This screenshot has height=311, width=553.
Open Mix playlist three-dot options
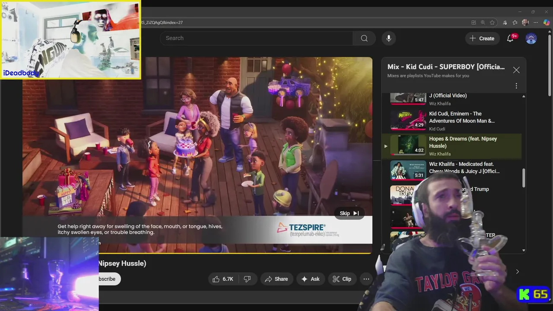516,86
